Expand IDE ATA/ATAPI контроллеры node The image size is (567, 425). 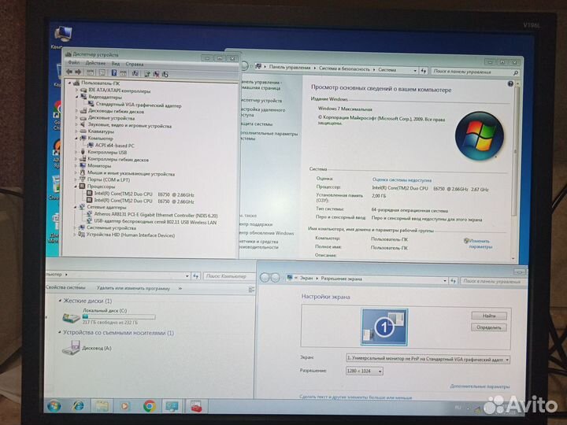(76, 90)
